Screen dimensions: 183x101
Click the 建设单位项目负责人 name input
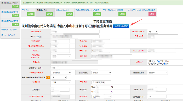click(60, 46)
